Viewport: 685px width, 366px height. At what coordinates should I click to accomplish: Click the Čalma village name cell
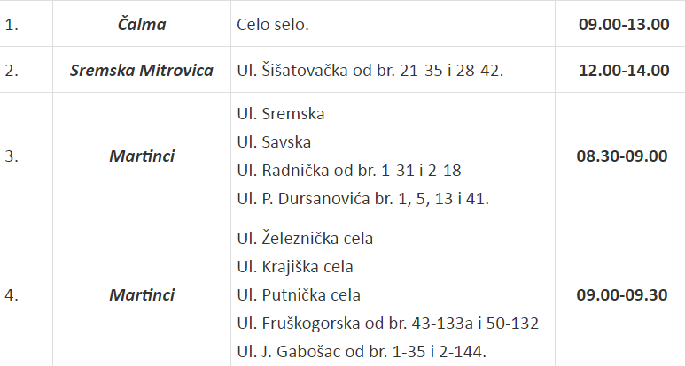[x=142, y=24]
